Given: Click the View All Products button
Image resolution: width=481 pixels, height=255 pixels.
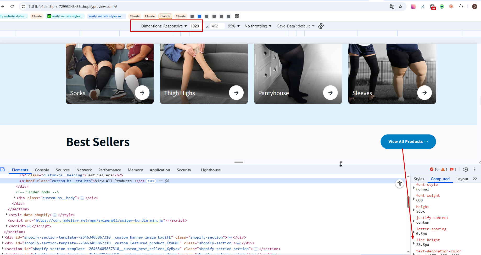Looking at the screenshot, I should (408, 142).
